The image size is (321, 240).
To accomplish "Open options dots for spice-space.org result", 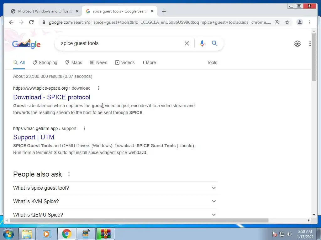I will tap(98, 88).
